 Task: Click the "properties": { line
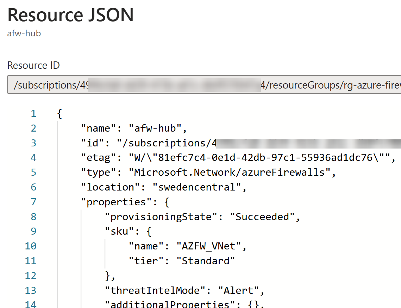click(x=125, y=202)
